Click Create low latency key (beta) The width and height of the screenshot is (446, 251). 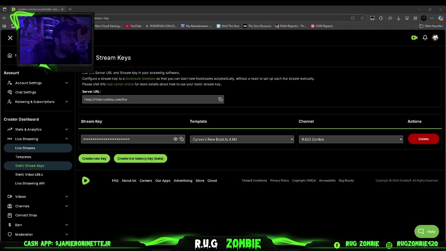pos(140,158)
